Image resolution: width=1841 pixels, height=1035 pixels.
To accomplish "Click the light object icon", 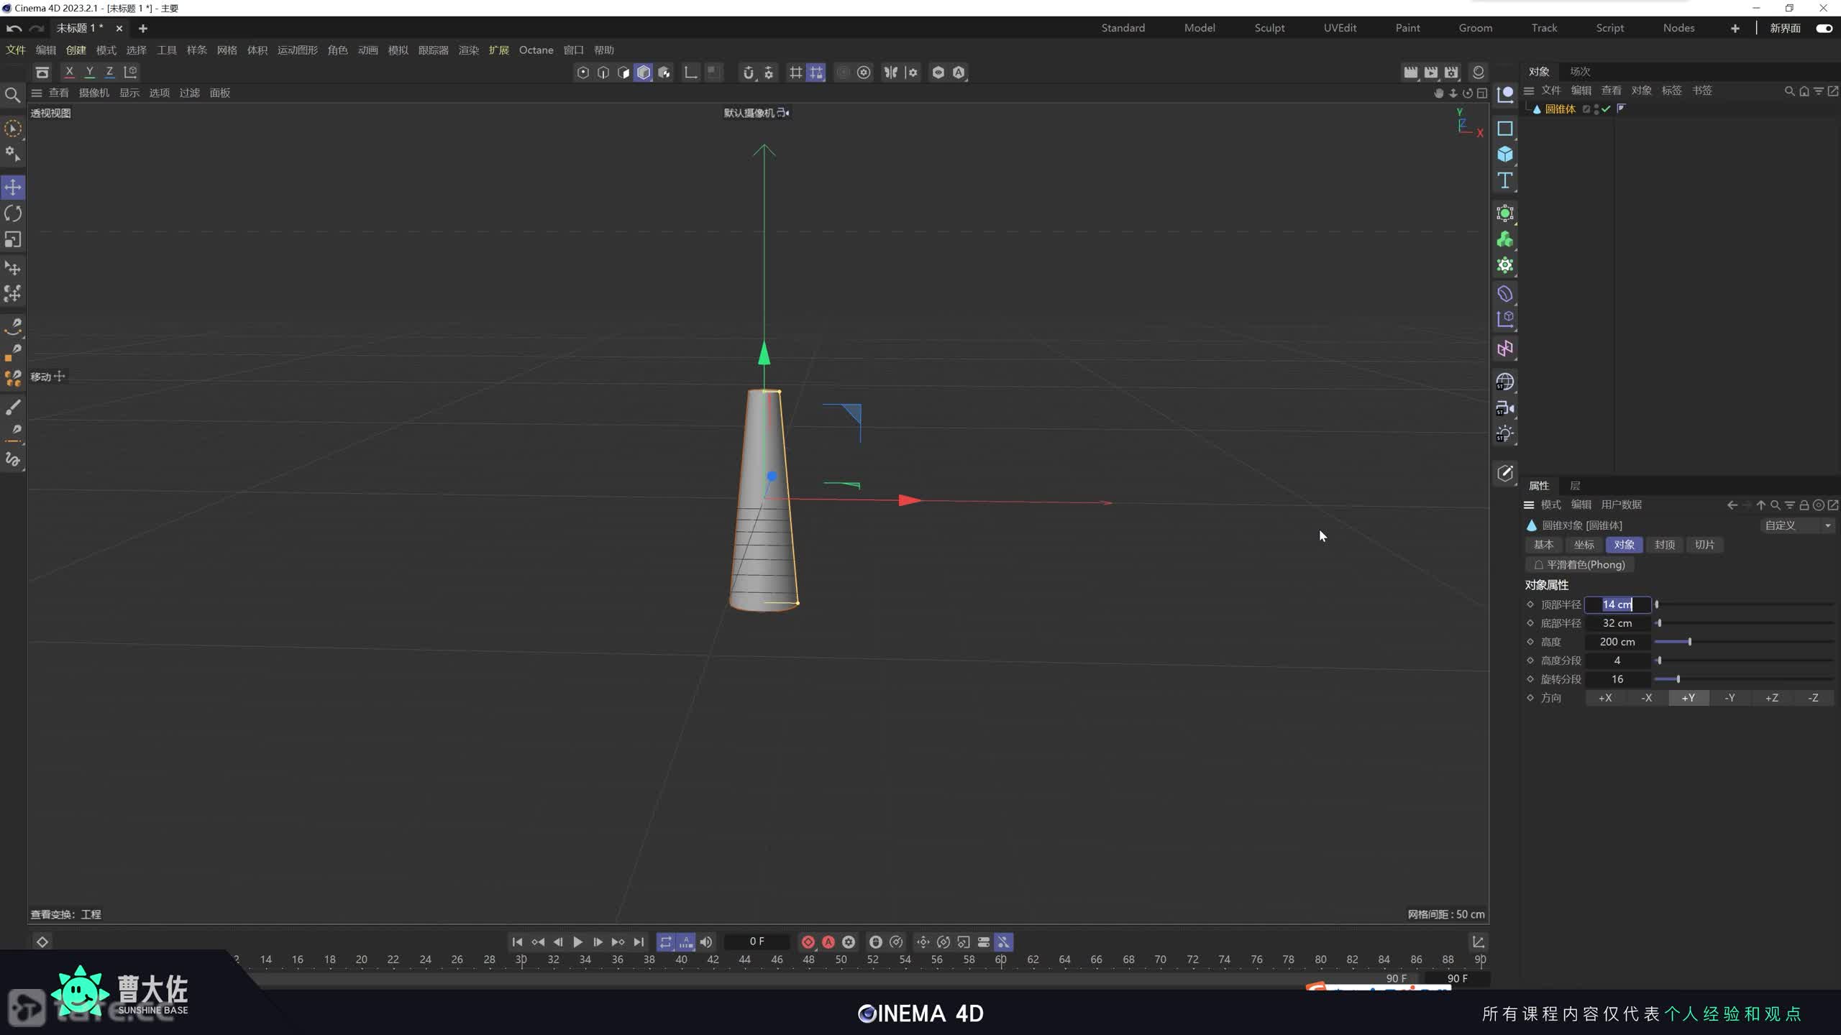I will [1504, 434].
